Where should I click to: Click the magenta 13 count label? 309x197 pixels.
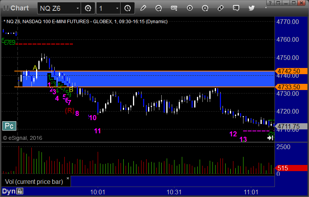pyautogui.click(x=243, y=139)
